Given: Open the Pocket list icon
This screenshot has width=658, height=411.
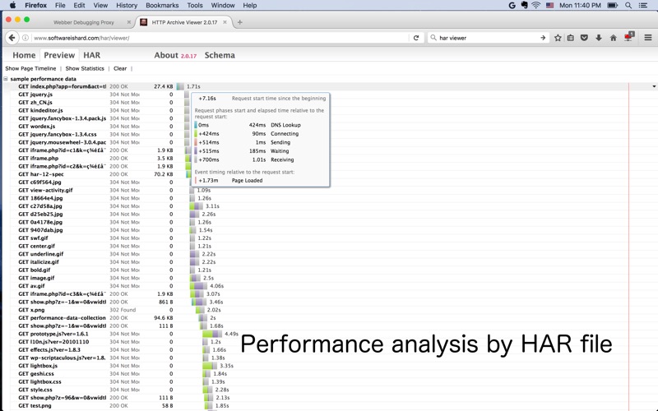Looking at the screenshot, I should click(x=585, y=38).
